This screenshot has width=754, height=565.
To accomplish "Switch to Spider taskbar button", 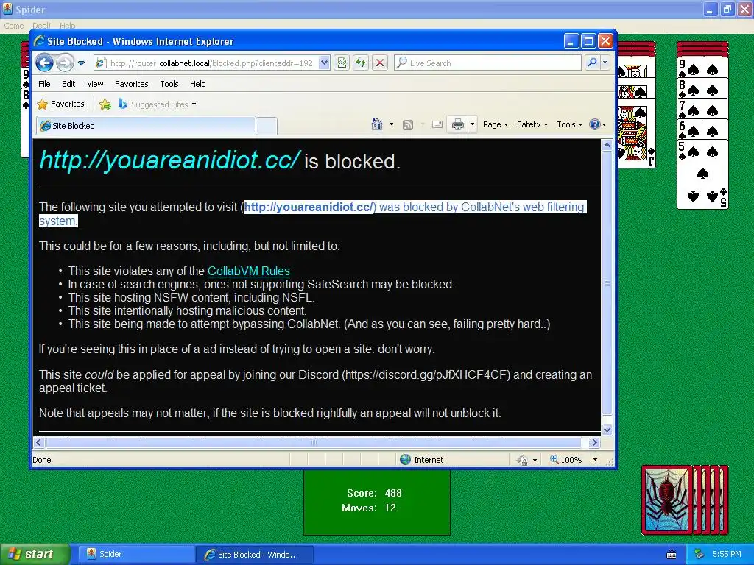I will pyautogui.click(x=135, y=555).
